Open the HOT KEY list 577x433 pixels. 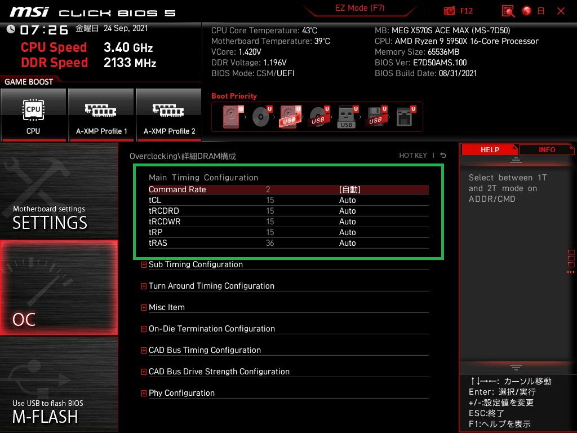(413, 156)
